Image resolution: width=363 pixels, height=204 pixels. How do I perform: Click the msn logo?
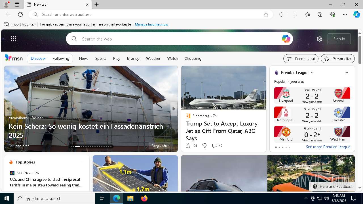click(14, 58)
